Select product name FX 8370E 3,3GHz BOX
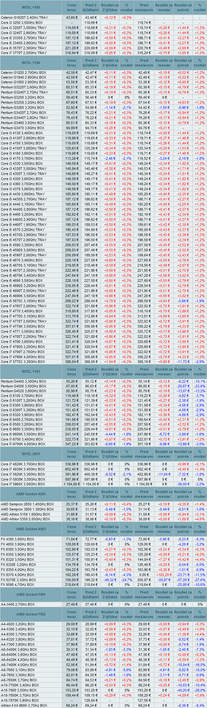Image resolution: width=207 pixels, height=708 pixels. click(18, 580)
